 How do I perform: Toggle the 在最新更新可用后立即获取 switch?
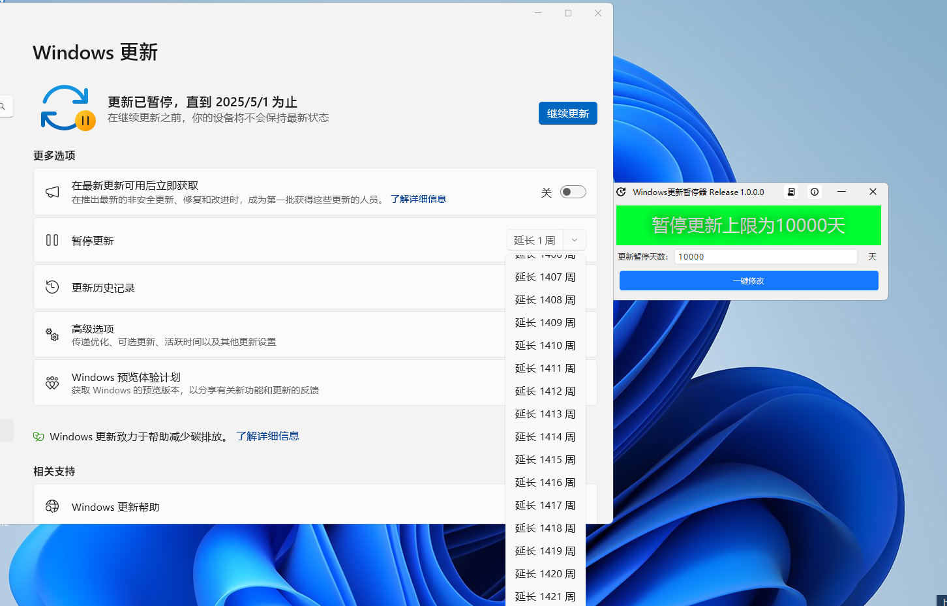coord(573,192)
